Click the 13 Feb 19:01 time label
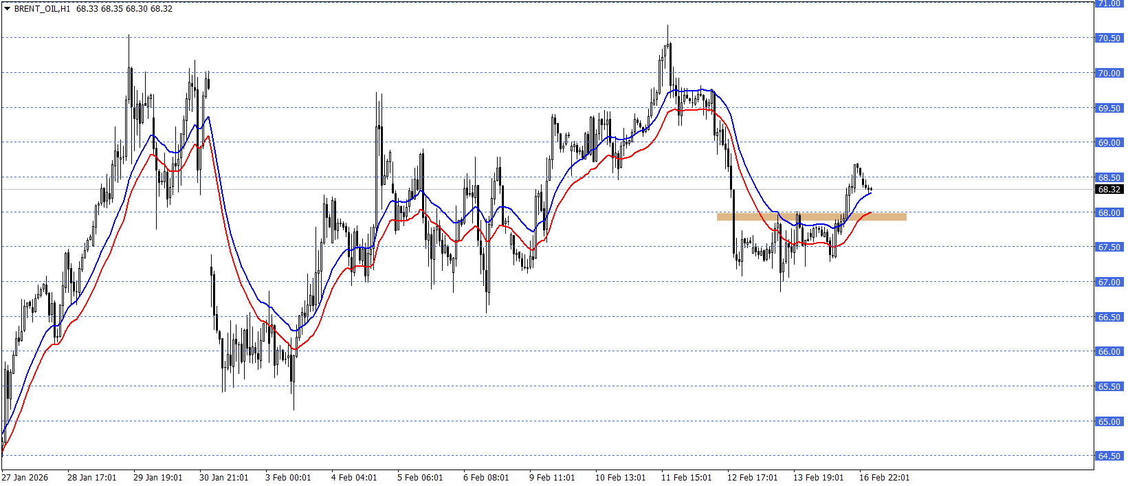Viewport: 1128px width, 486px height. pos(819,478)
